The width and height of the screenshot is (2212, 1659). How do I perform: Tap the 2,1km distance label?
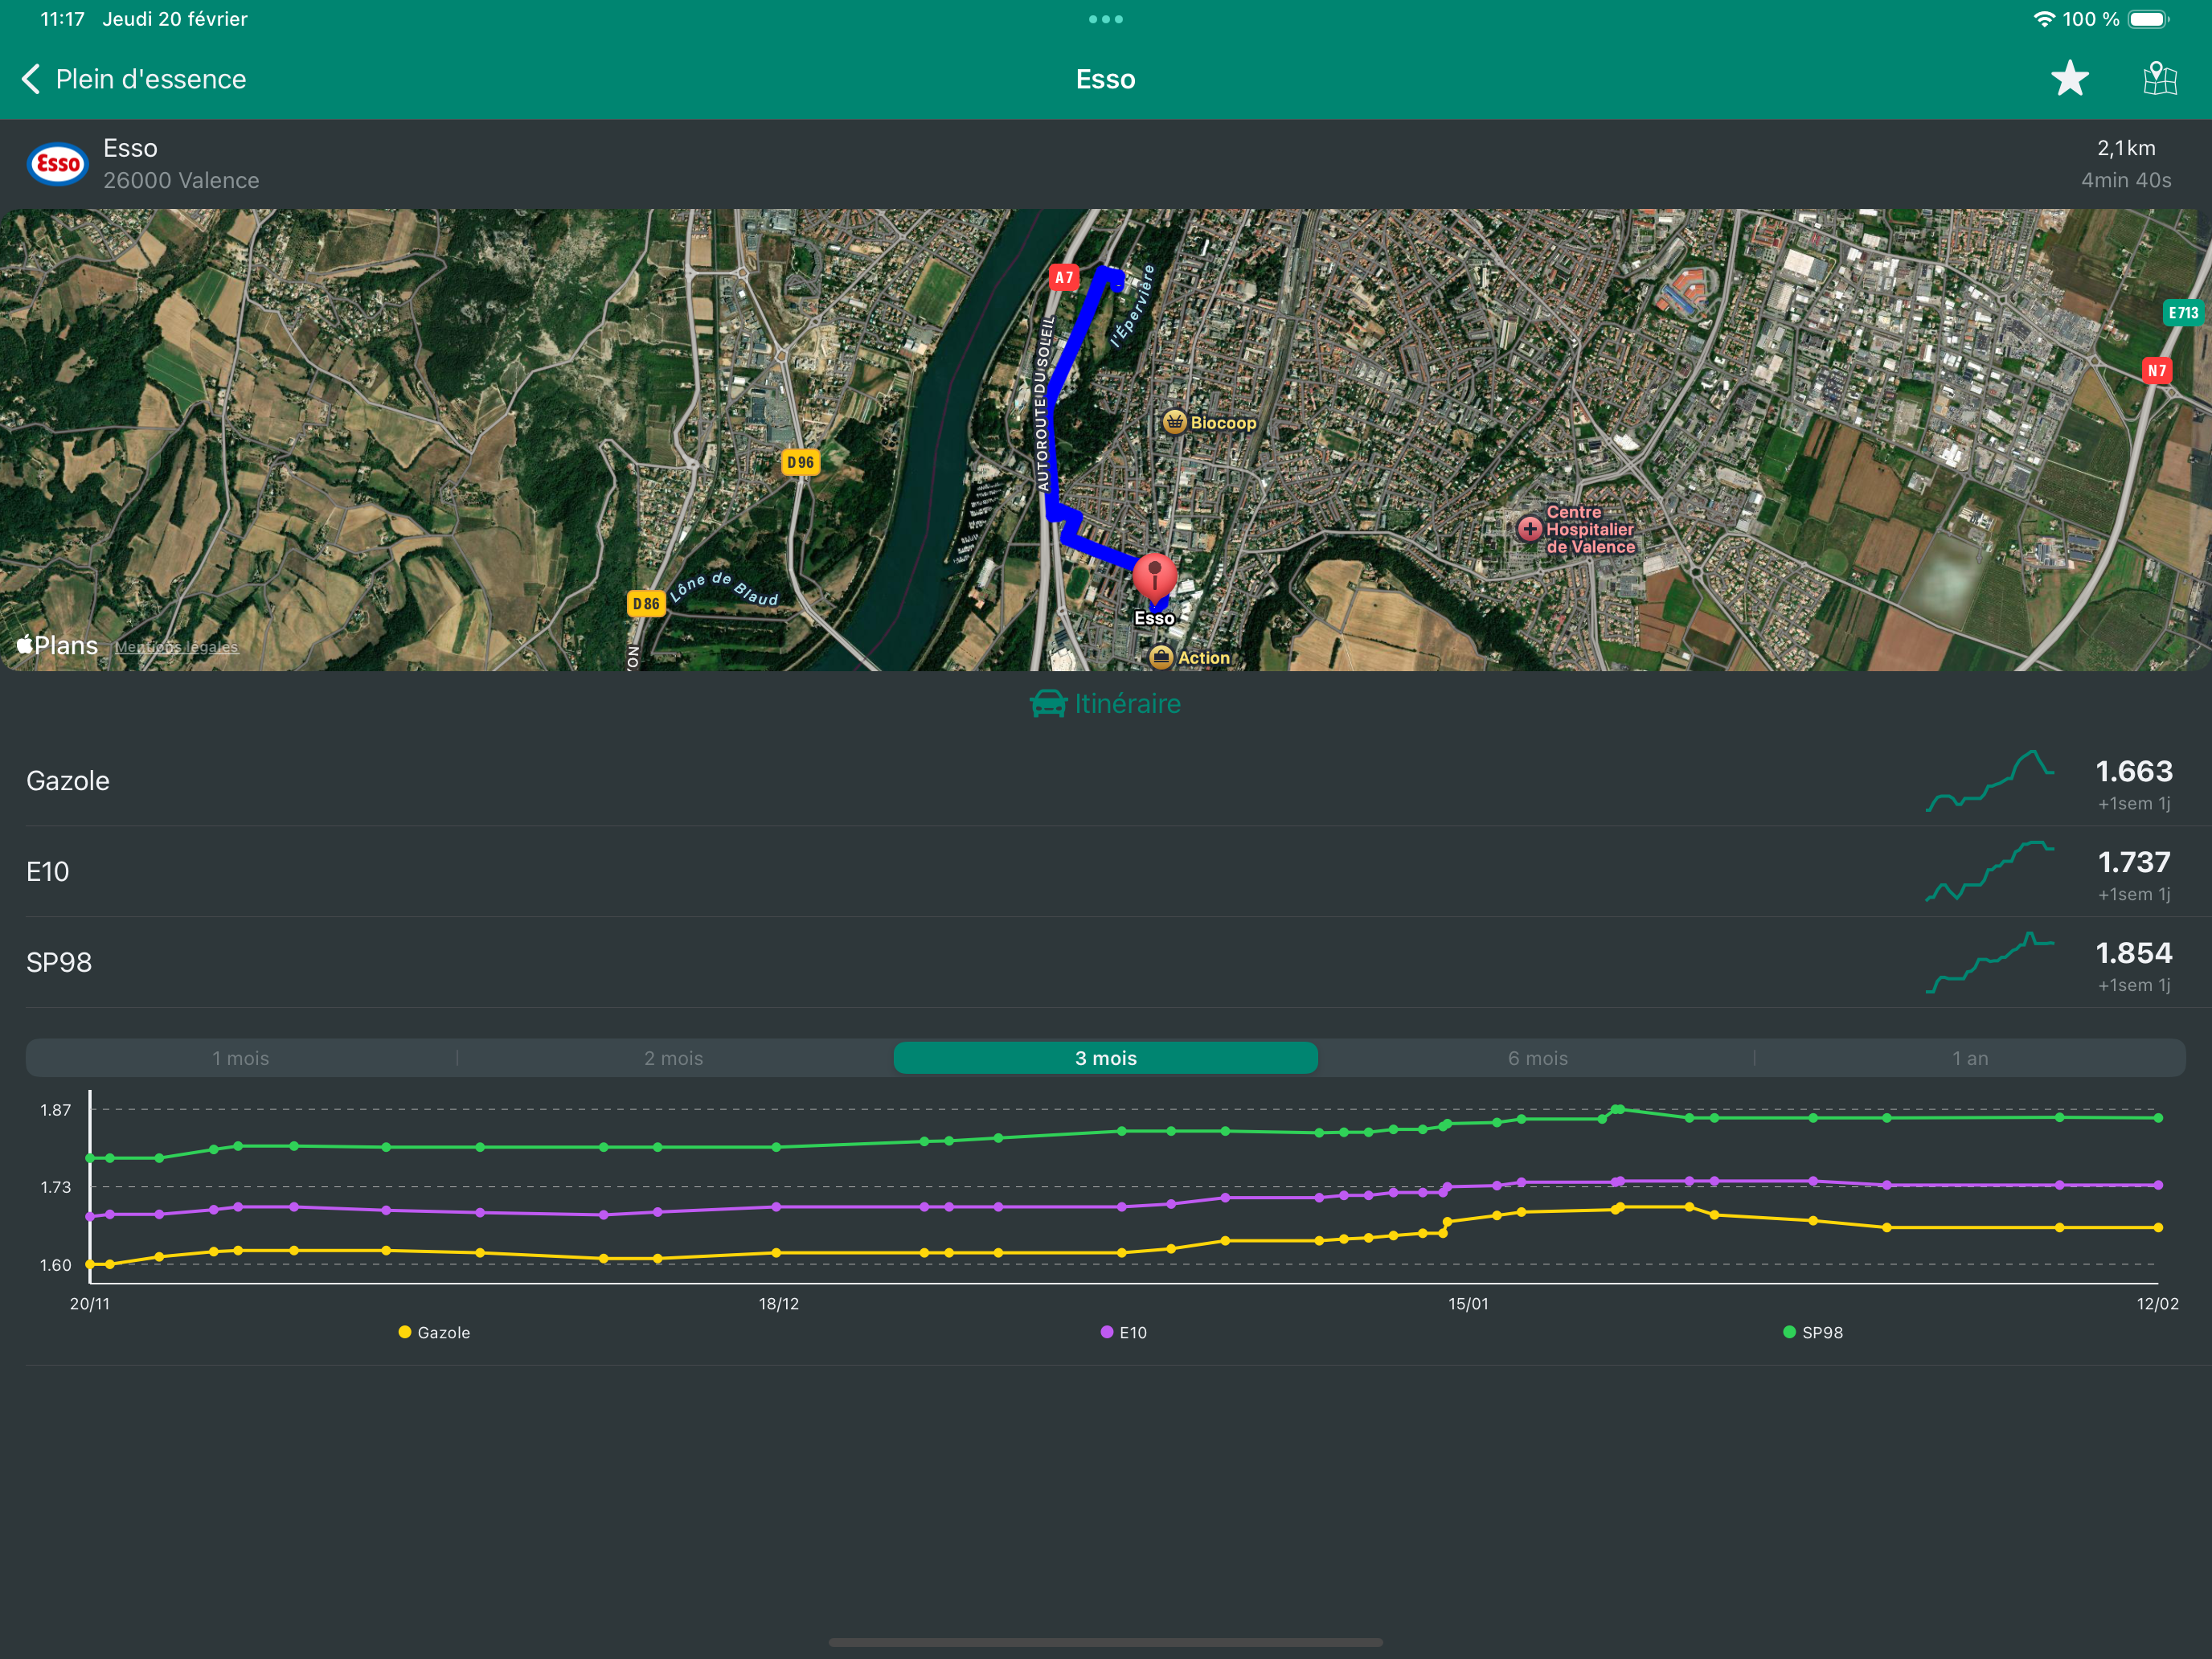[2126, 148]
